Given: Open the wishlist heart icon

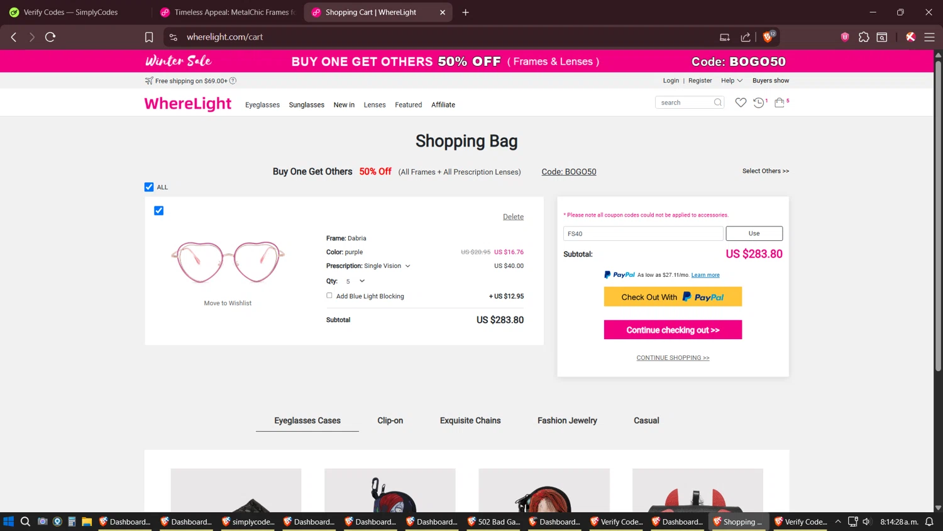Looking at the screenshot, I should 741,103.
